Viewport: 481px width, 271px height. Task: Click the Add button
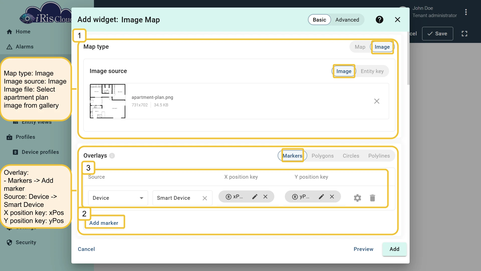[x=394, y=249]
